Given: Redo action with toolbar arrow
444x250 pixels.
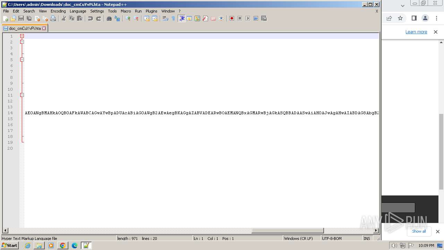Looking at the screenshot, I should click(99, 18).
